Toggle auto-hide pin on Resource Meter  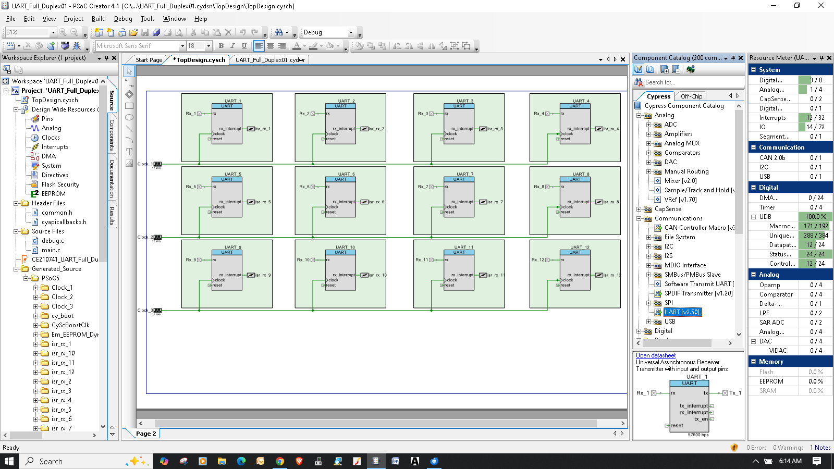point(822,58)
